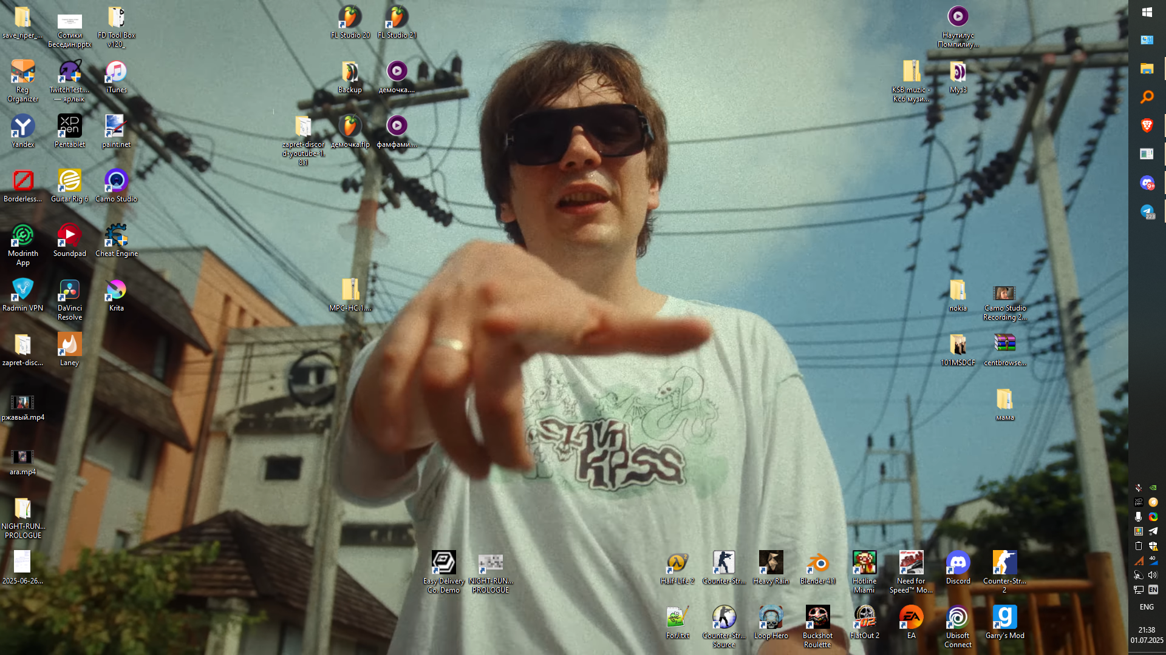Click the Soundpad desktop icon
Image resolution: width=1166 pixels, height=655 pixels.
[x=69, y=236]
